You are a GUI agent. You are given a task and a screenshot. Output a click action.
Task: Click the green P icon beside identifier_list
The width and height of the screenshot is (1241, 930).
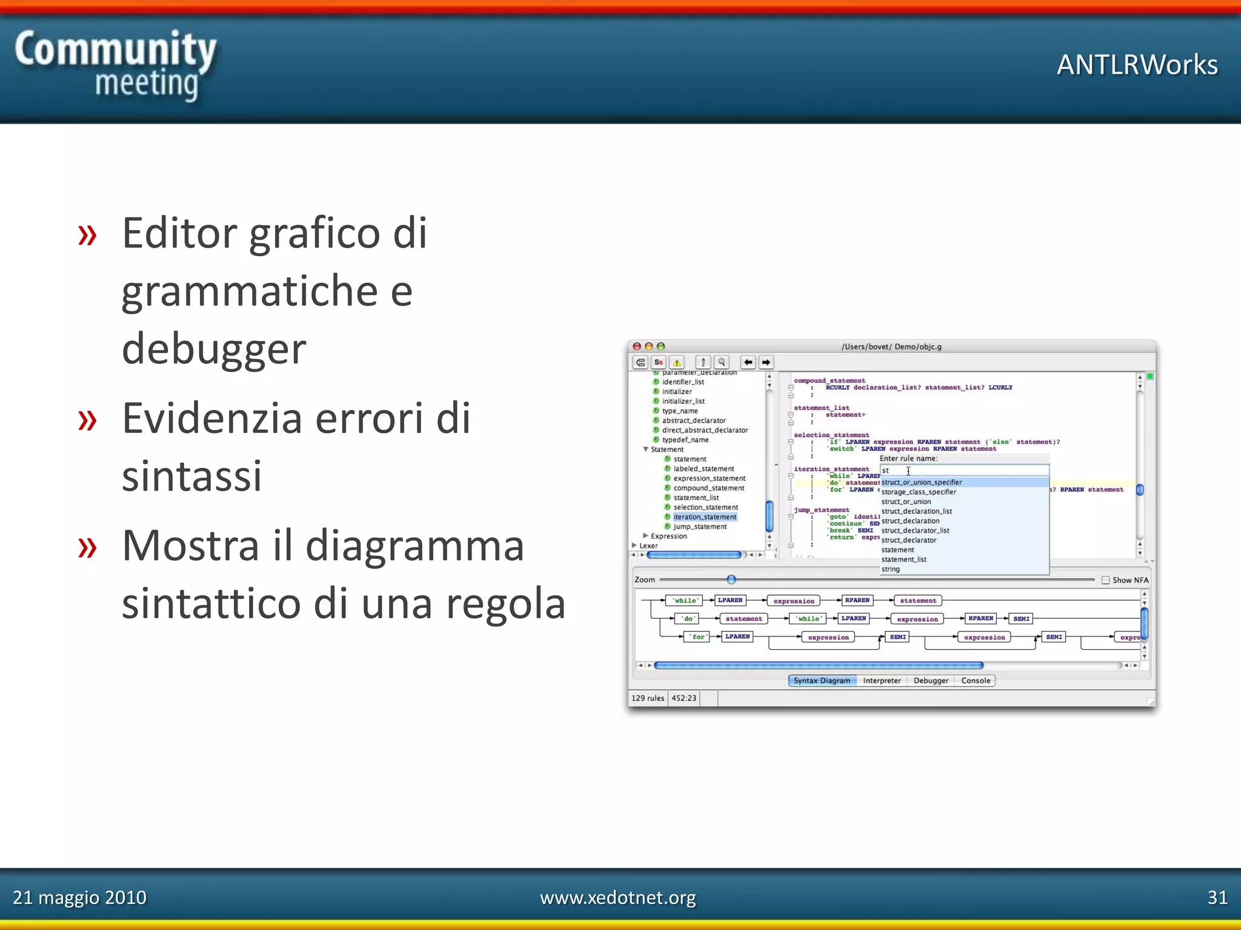[x=656, y=381]
